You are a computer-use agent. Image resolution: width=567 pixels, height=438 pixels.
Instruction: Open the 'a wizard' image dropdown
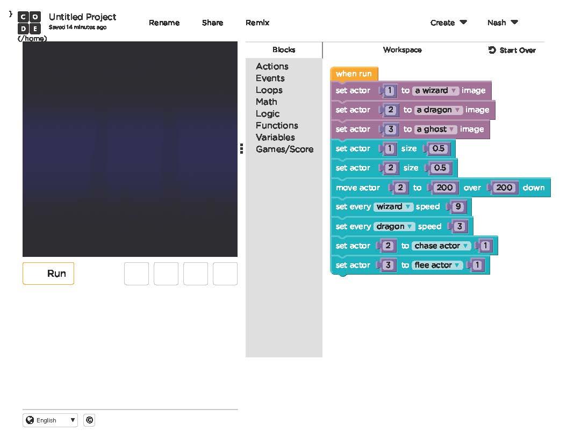point(454,90)
